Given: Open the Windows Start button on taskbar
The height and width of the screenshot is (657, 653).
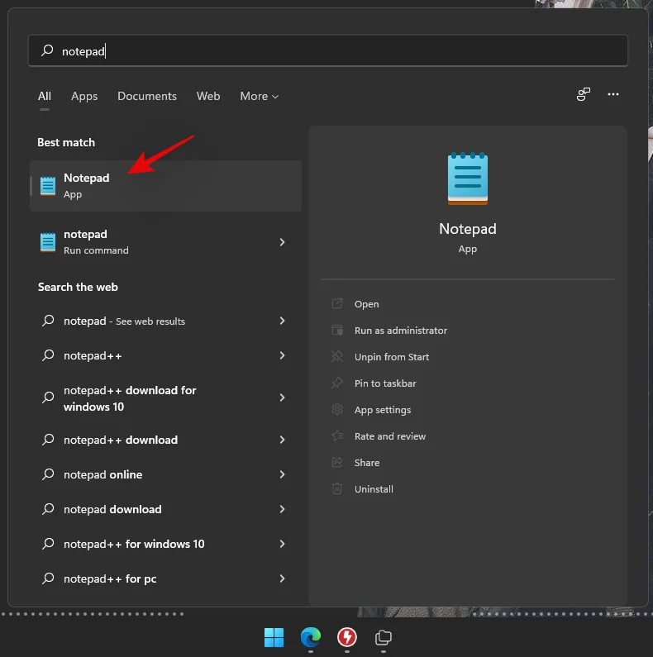Looking at the screenshot, I should [274, 637].
